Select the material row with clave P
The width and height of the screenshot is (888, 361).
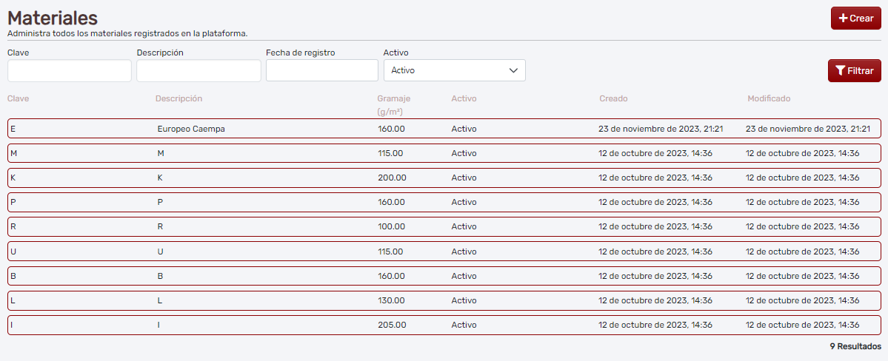(x=444, y=202)
